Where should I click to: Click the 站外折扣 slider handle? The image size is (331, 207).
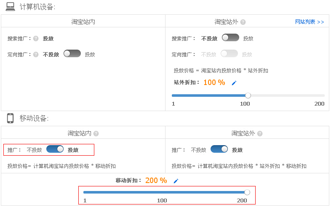[248, 96]
